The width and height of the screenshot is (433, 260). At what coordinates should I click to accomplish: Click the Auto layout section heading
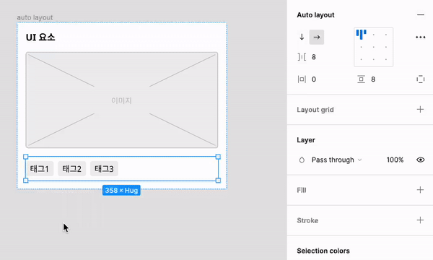tap(315, 15)
